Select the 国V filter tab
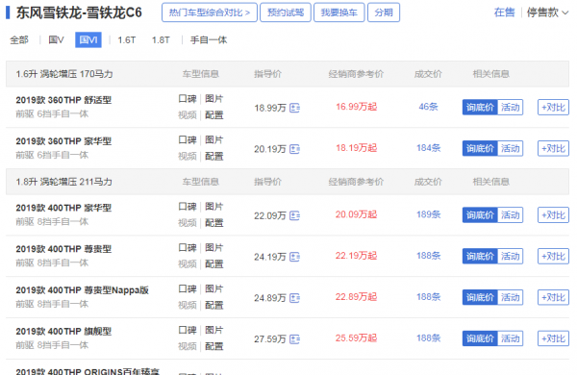The height and width of the screenshot is (375, 577). coord(57,39)
